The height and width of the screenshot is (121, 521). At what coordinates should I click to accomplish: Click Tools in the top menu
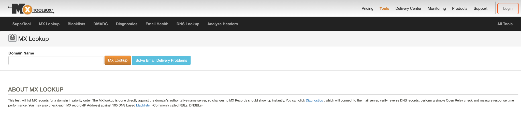(384, 8)
